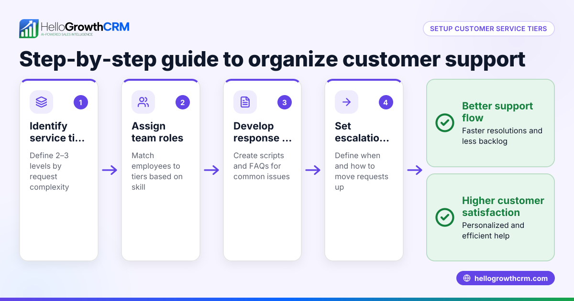Select the main heading Step-by-step guide to organize customer support
Viewport: 574px width, 301px height.
[272, 59]
